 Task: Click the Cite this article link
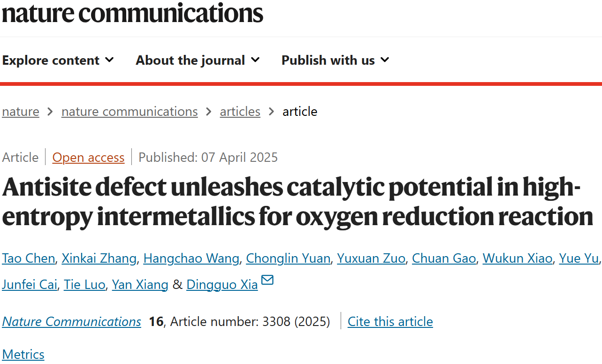tap(390, 322)
